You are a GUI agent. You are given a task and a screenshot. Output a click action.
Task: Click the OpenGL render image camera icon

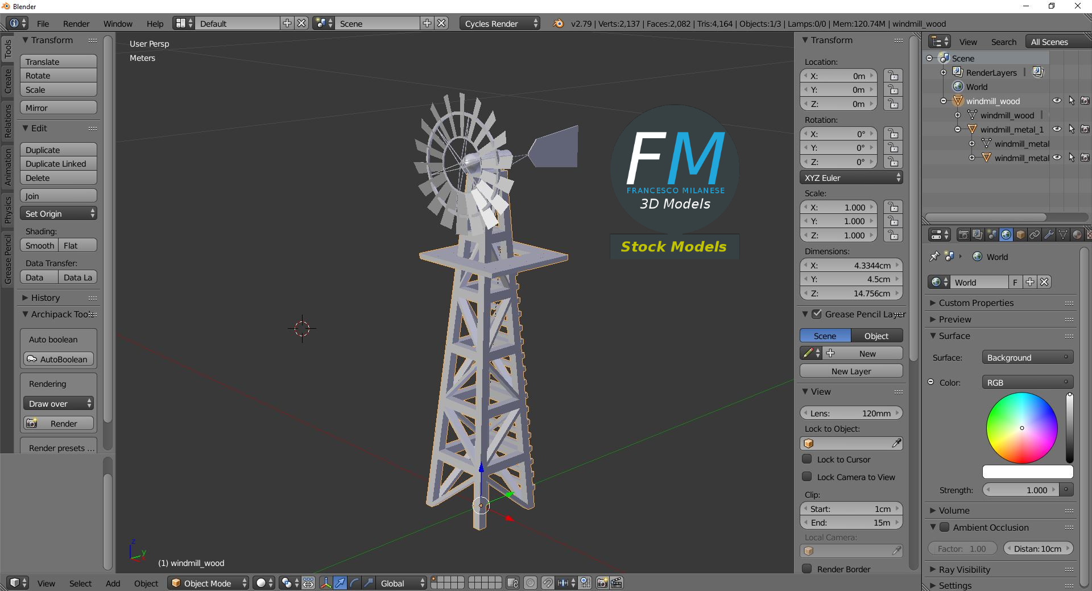pos(602,583)
